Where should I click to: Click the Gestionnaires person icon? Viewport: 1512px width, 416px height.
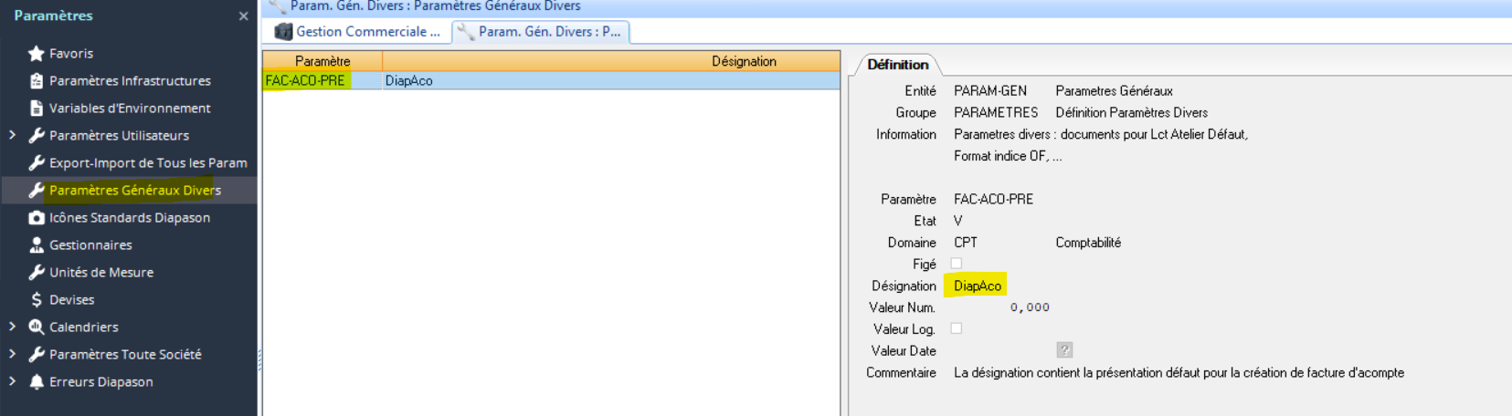(37, 245)
